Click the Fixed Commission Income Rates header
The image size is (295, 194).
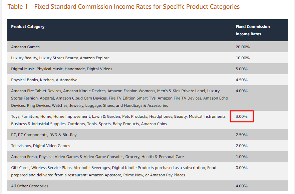pos(253,30)
